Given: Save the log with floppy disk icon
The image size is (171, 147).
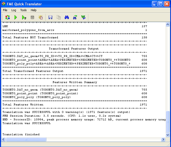Looking at the screenshot, I should [x=50, y=17].
